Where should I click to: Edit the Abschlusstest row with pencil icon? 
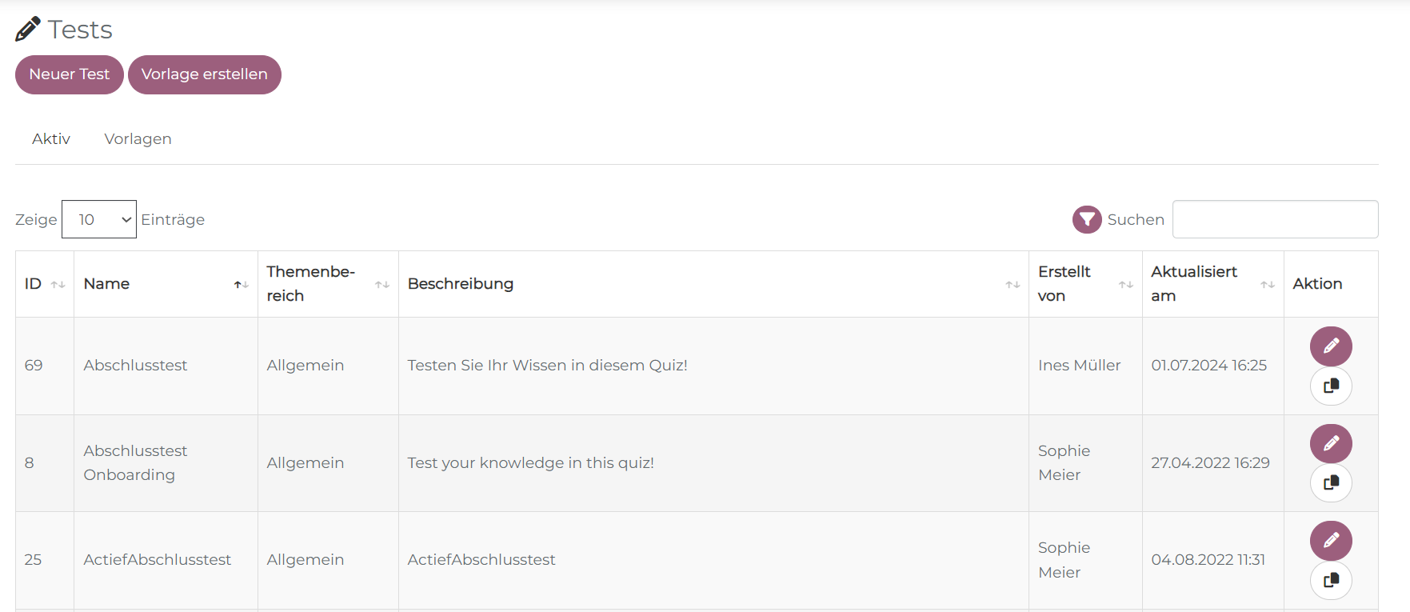point(1331,346)
